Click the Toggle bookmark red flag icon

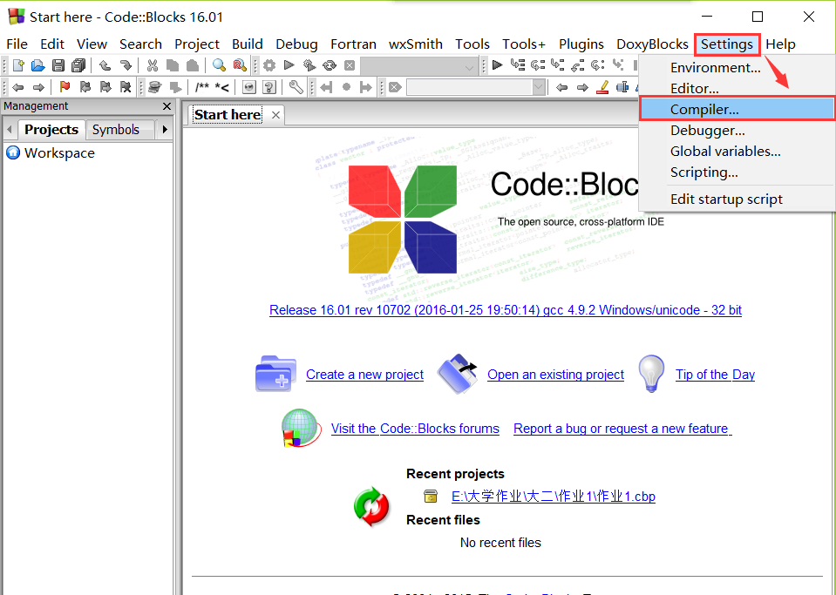click(65, 87)
